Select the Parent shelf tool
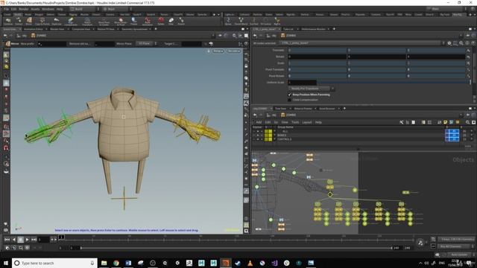This screenshot has height=268, width=477. click(x=181, y=22)
